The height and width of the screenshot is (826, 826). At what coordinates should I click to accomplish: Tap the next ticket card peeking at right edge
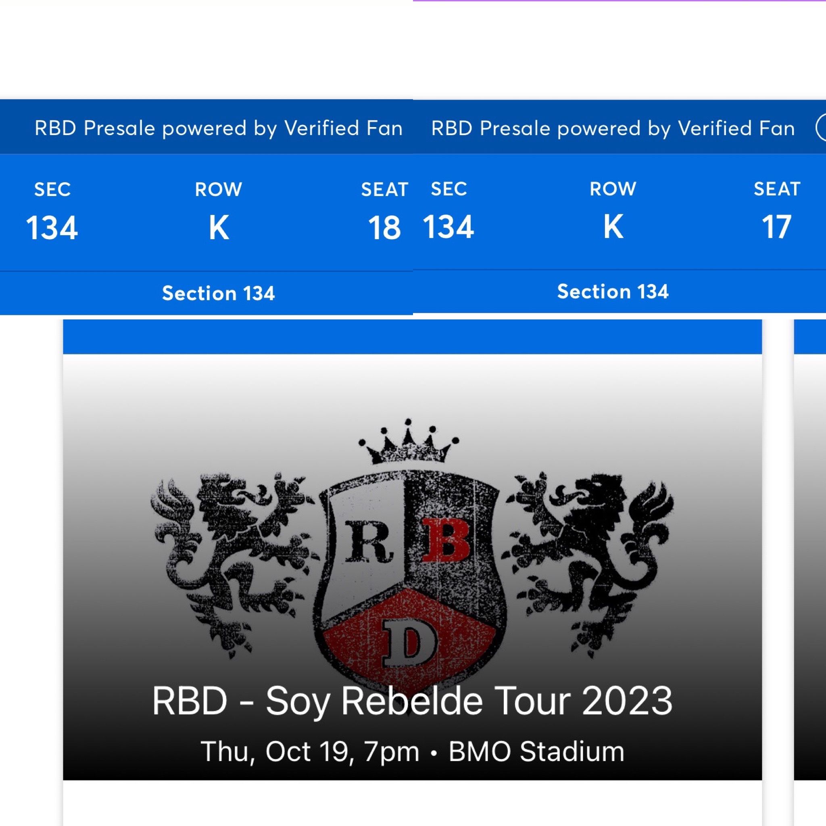pyautogui.click(x=810, y=556)
